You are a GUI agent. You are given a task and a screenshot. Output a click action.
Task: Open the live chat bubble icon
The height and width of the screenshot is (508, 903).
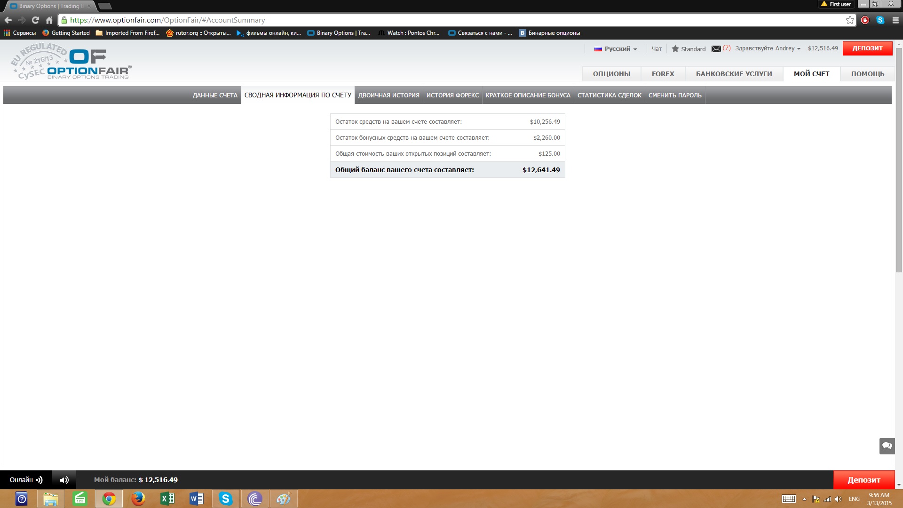(x=887, y=446)
